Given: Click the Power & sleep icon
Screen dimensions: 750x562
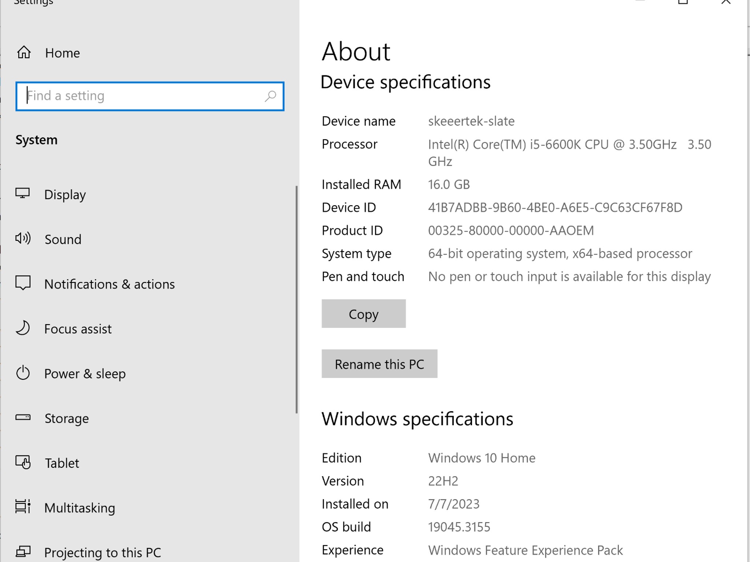Looking at the screenshot, I should (23, 373).
